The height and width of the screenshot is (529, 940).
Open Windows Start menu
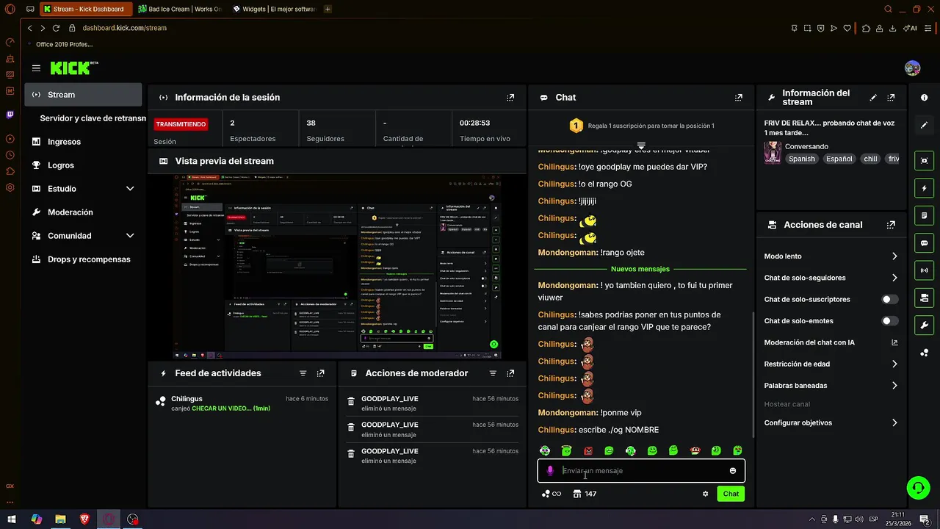point(11,519)
